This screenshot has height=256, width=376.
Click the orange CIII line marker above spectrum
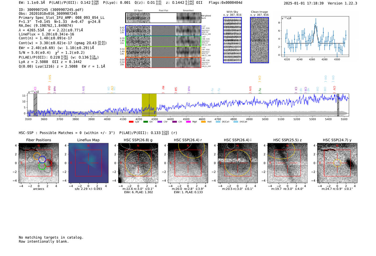coord(259,78)
